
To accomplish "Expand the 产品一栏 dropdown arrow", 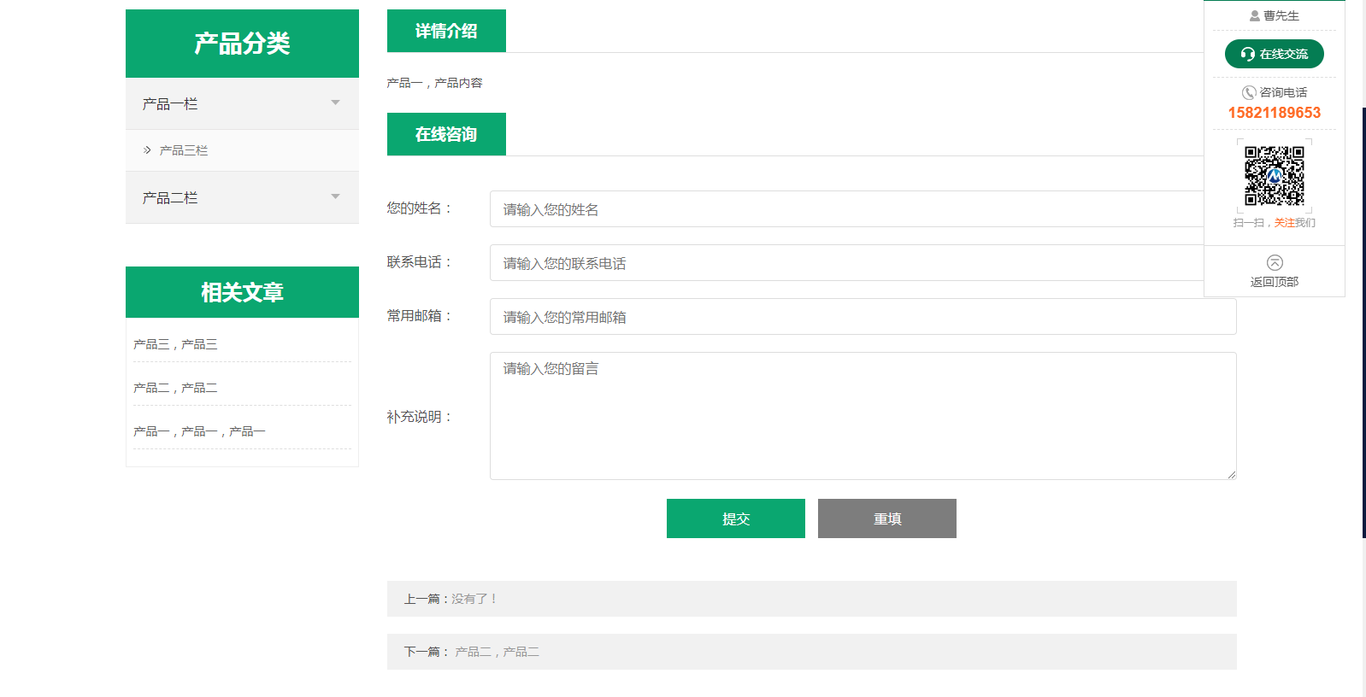I will click(335, 102).
